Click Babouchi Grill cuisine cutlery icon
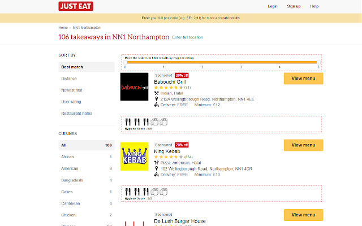 157,93
